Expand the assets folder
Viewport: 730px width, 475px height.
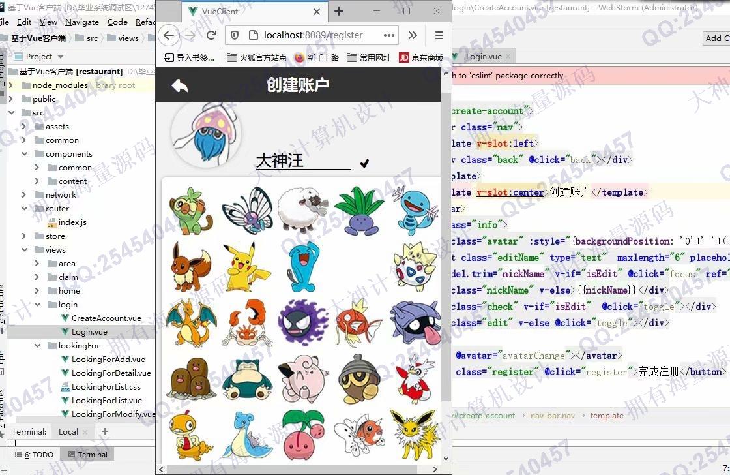point(23,127)
